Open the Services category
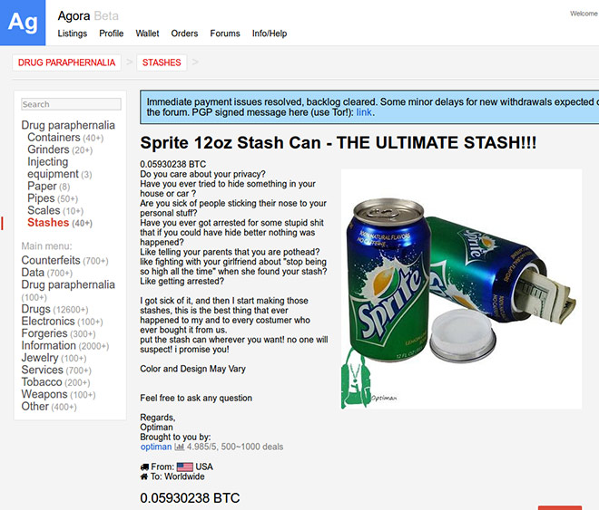 coord(56,370)
